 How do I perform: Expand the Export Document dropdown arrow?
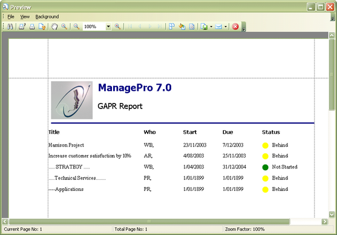click(211, 27)
